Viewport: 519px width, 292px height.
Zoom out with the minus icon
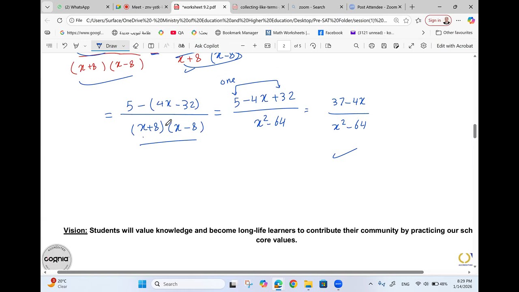[x=243, y=46]
